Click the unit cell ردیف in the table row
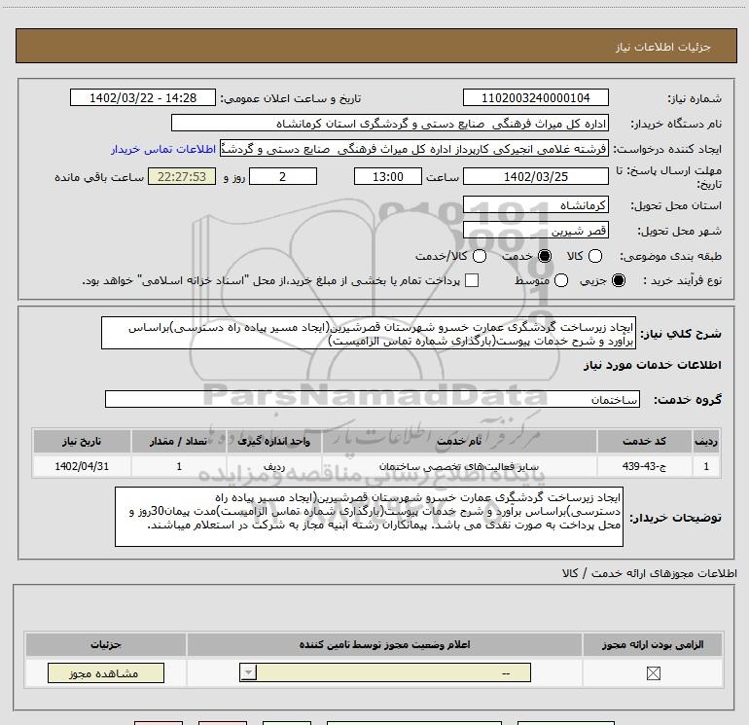The height and width of the screenshot is (725, 749). tap(274, 466)
